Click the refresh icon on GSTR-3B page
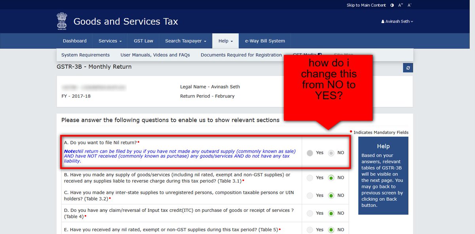475x234 pixels. pos(408,68)
